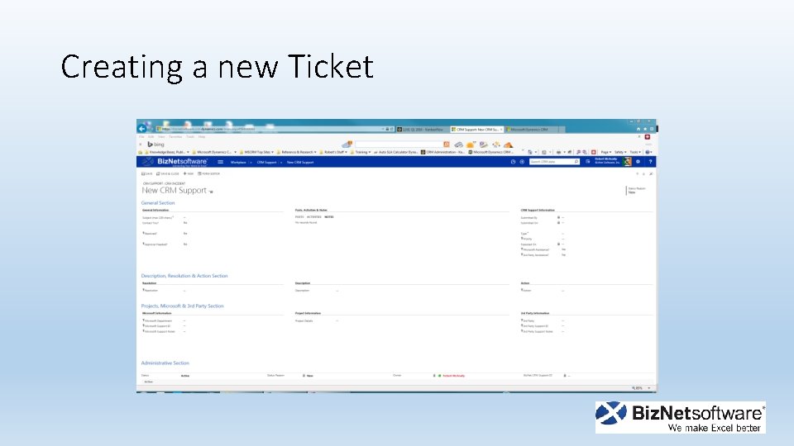Image resolution: width=794 pixels, height=446 pixels.
Task: Toggle the Resolved? No value
Action: (x=185, y=234)
